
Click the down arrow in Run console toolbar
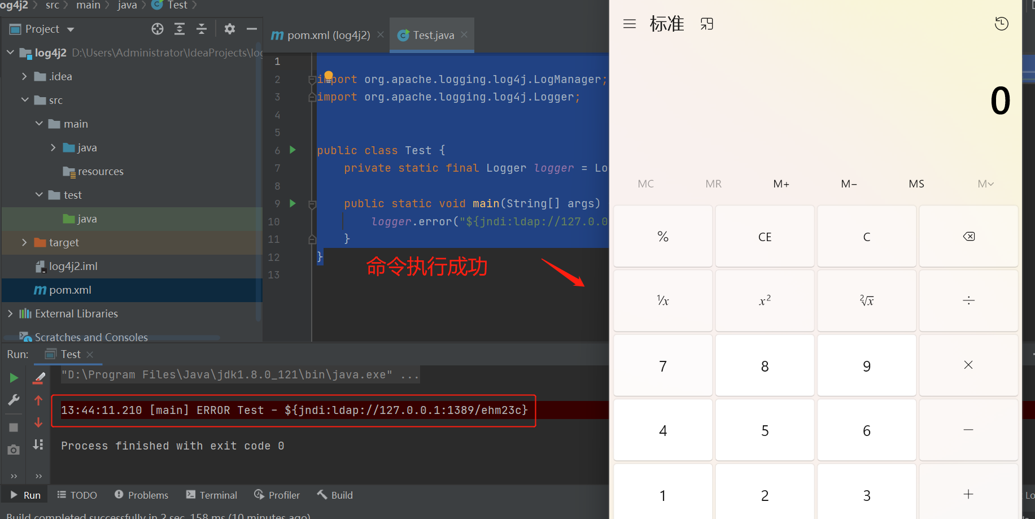38,422
